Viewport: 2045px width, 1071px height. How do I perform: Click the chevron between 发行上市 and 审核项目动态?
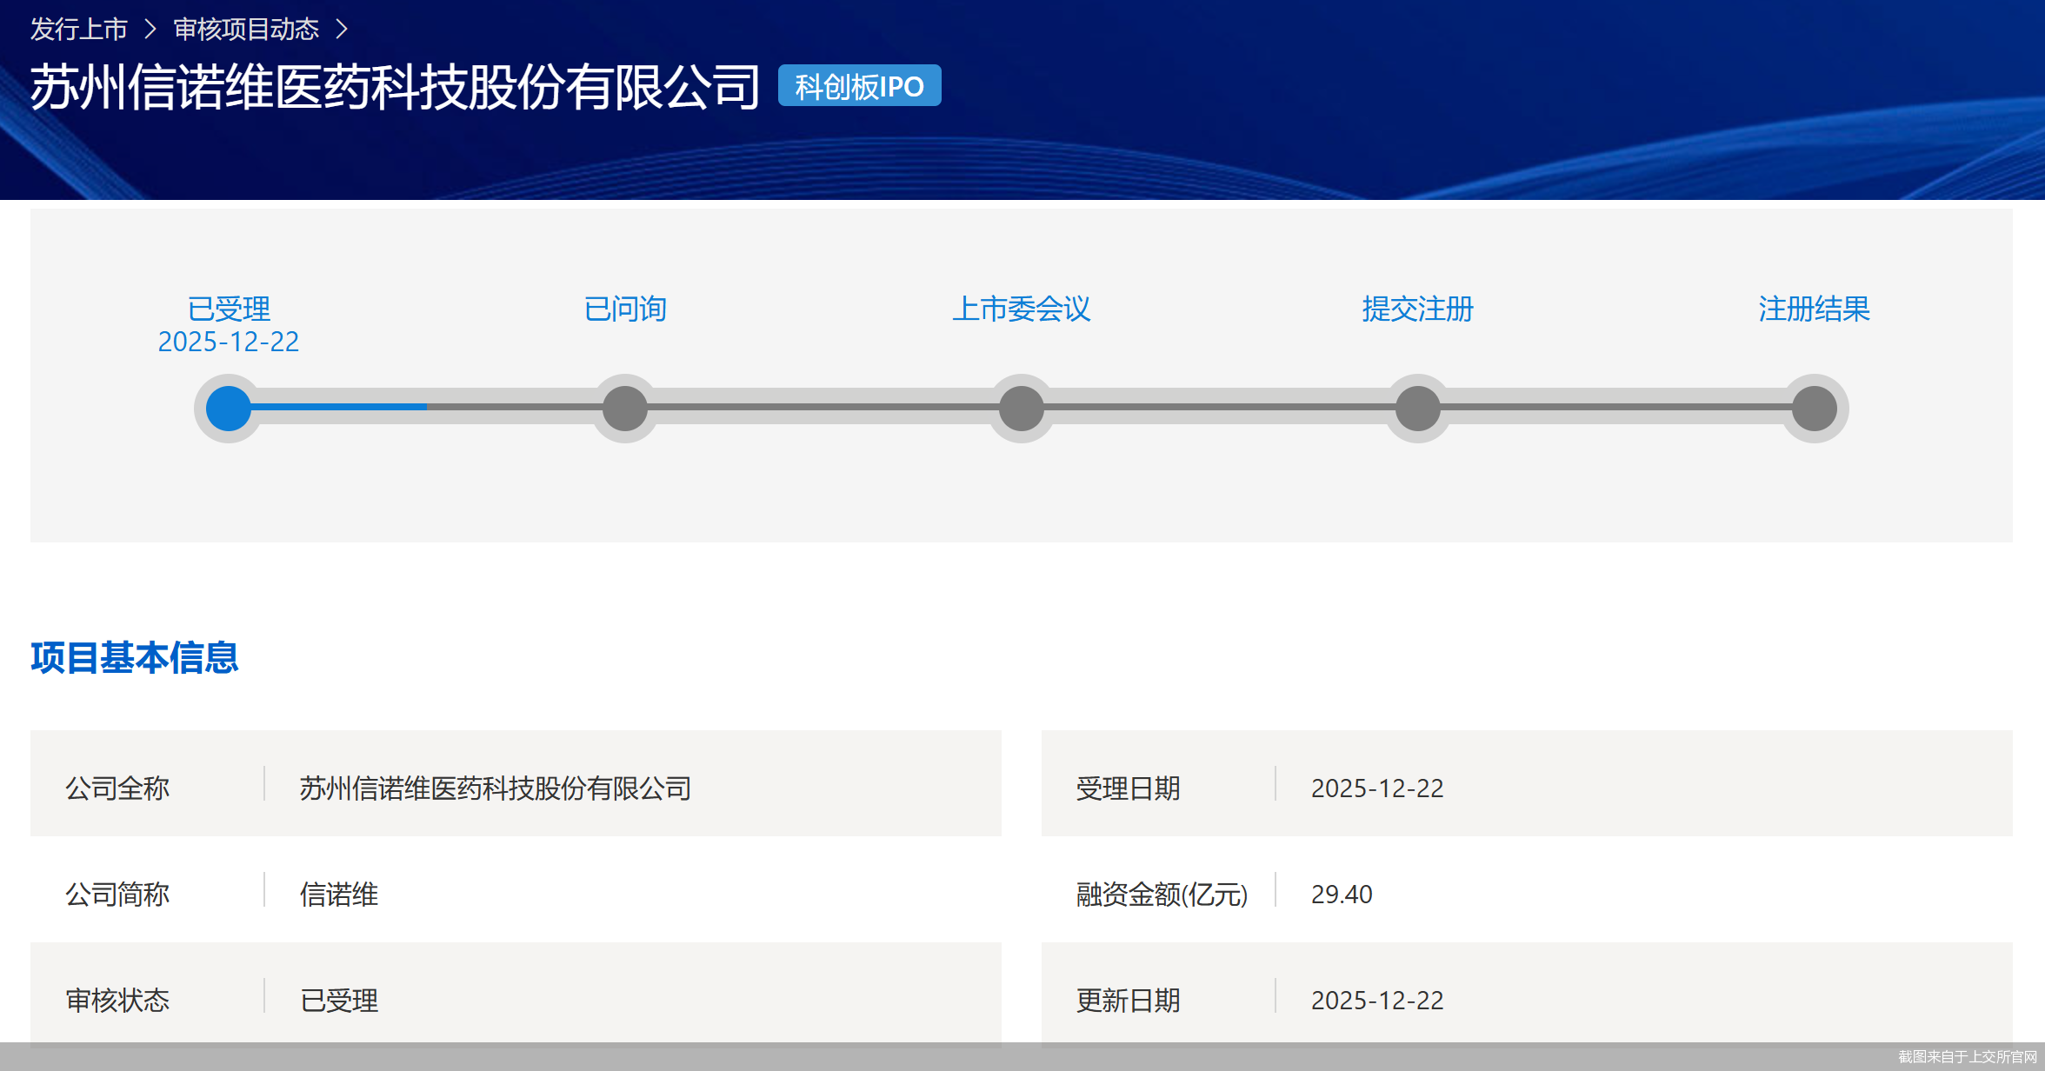click(149, 28)
